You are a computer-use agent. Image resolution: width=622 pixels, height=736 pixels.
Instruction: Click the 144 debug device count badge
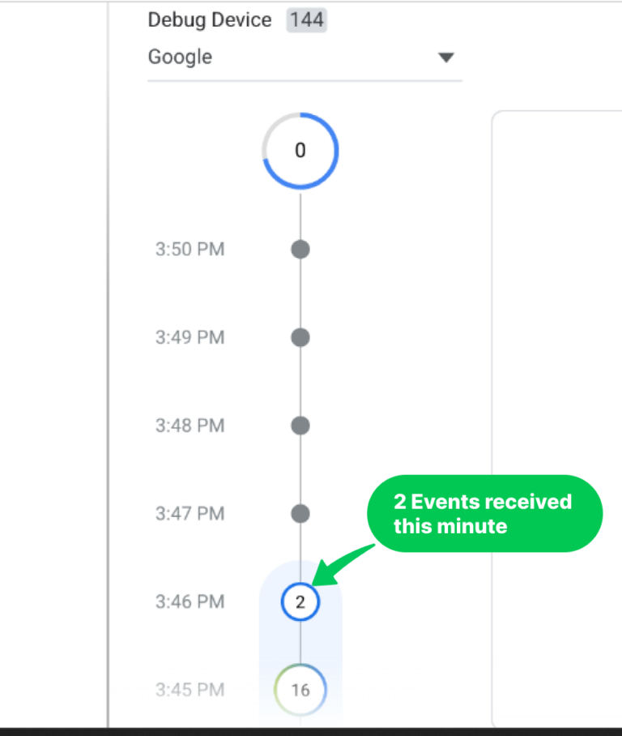[305, 20]
